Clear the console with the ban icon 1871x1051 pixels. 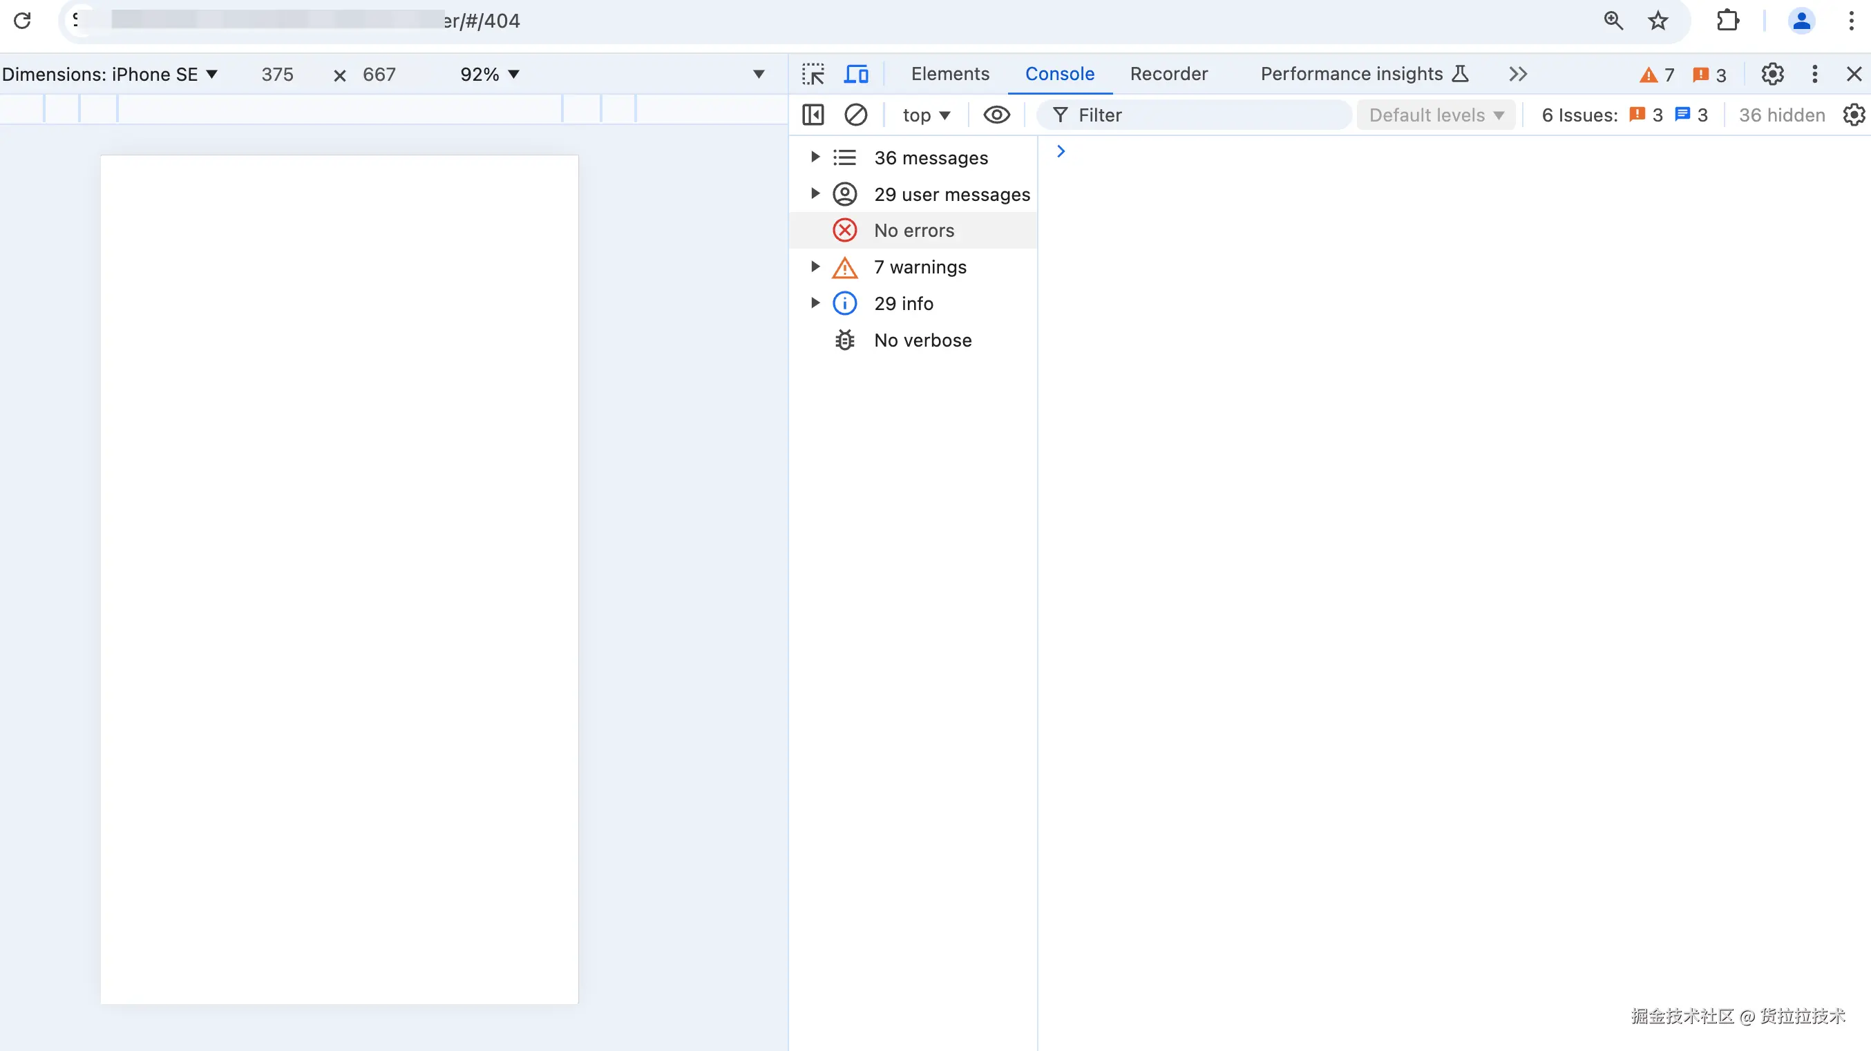pyautogui.click(x=855, y=115)
